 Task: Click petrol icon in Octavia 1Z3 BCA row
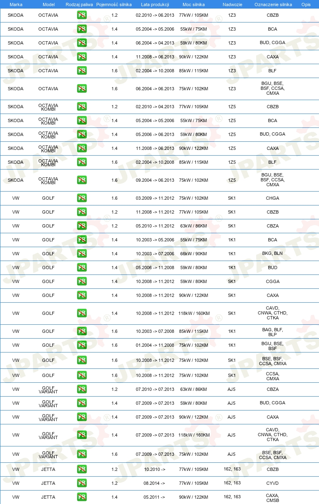click(x=82, y=29)
